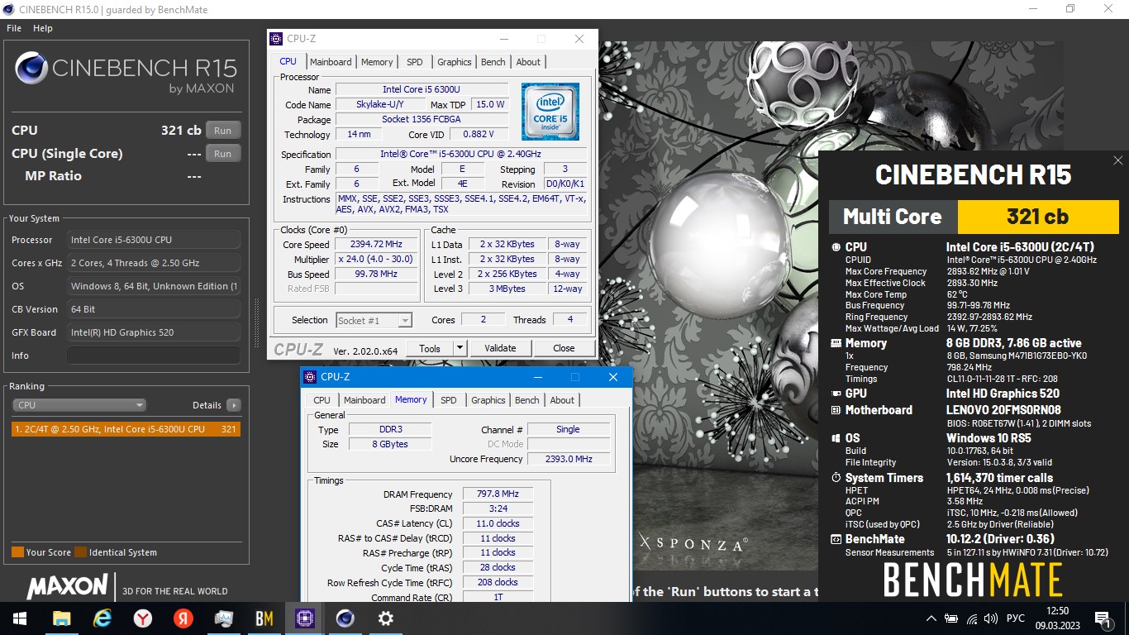Switch input language via РУС indicator
The image size is (1129, 635).
coord(1015,618)
